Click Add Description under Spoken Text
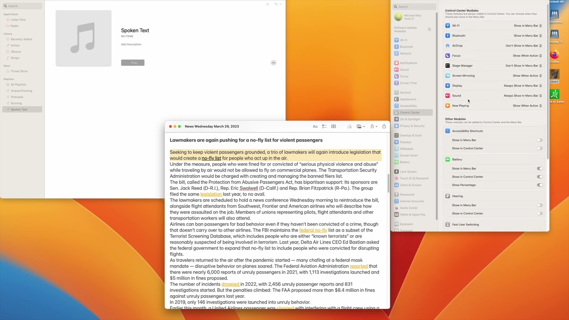Screen dimensions: 569x320 (131, 44)
